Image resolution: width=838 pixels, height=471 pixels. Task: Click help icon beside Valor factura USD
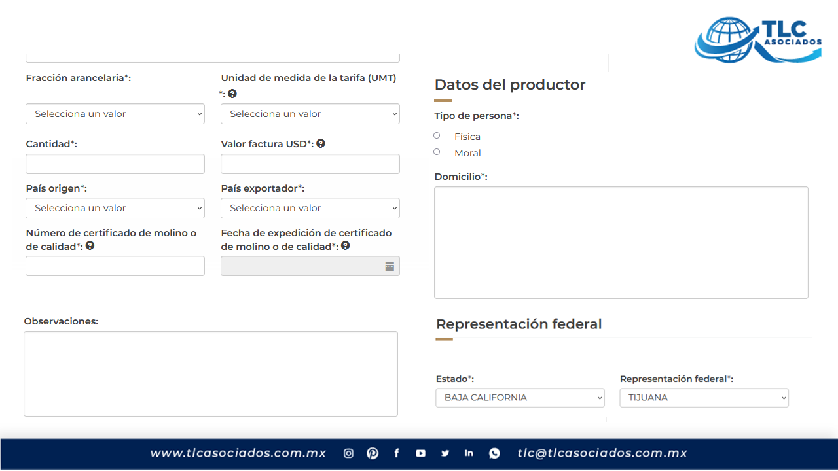(x=321, y=143)
